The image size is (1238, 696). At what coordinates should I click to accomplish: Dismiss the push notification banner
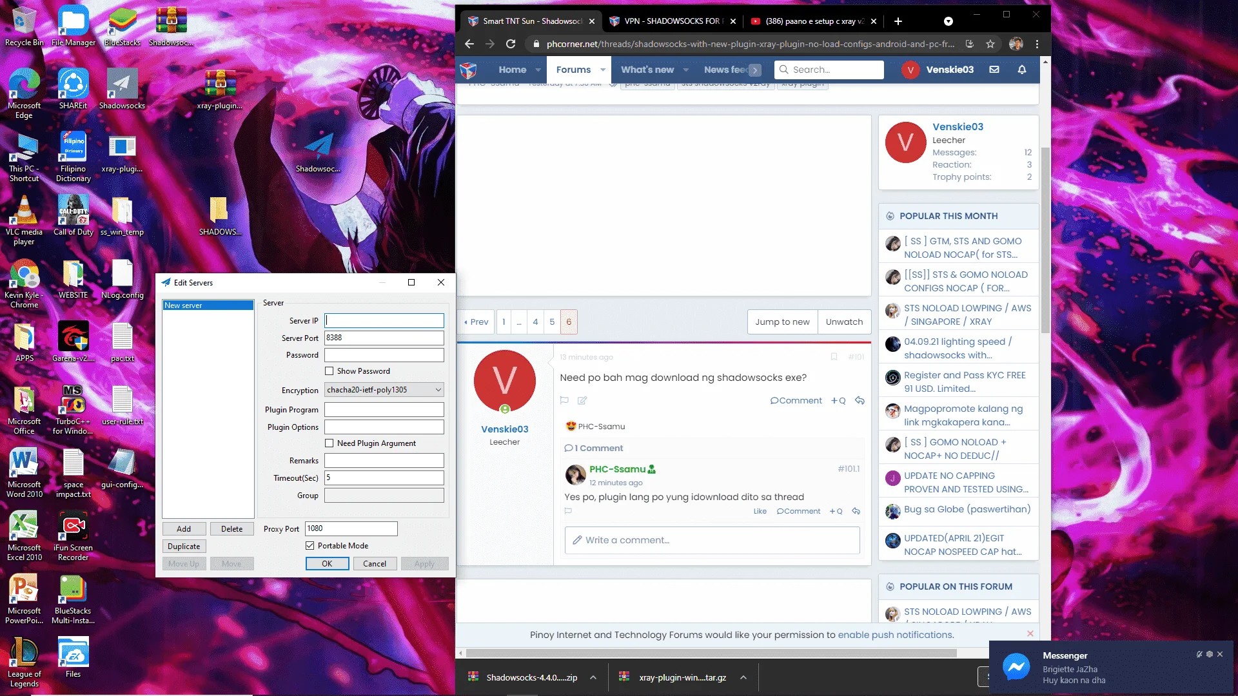click(x=1030, y=633)
